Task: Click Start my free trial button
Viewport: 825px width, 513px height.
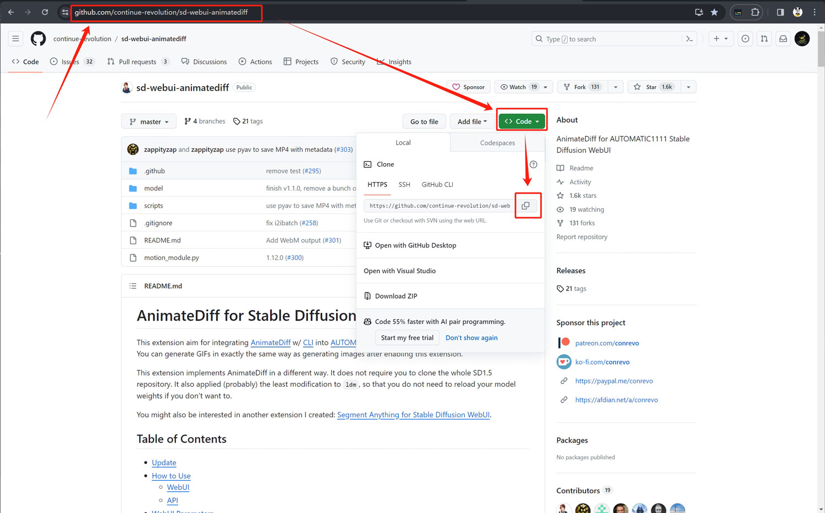Action: pos(407,338)
